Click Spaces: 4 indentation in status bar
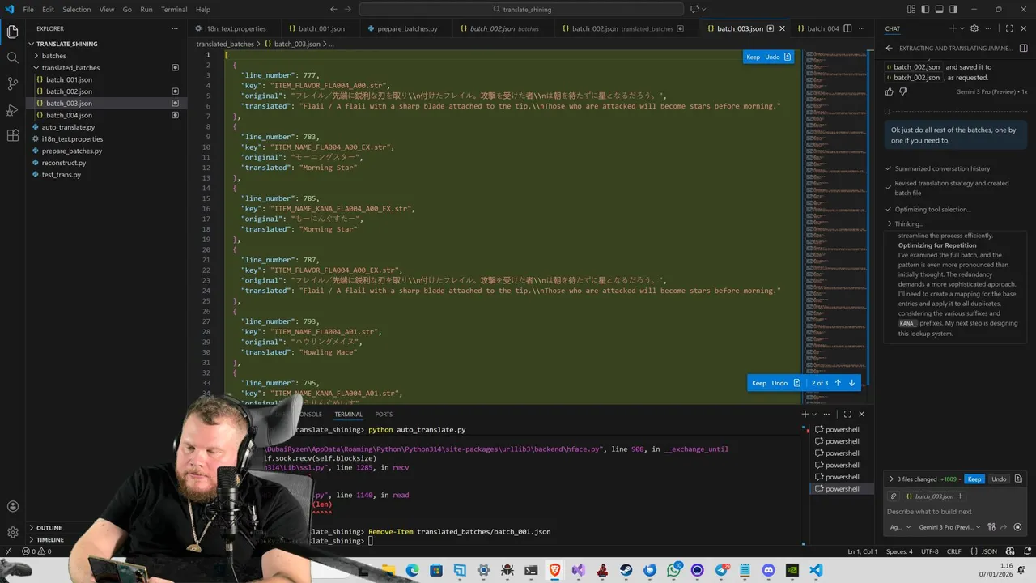 tap(898, 551)
